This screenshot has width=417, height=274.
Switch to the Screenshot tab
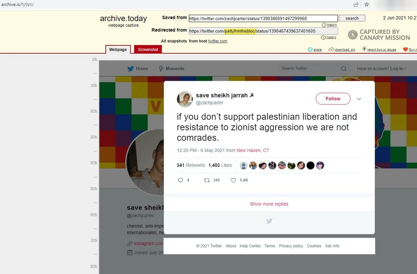pyautogui.click(x=148, y=49)
